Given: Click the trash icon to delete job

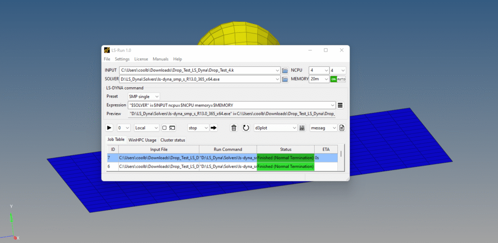Looking at the screenshot, I should tap(233, 128).
